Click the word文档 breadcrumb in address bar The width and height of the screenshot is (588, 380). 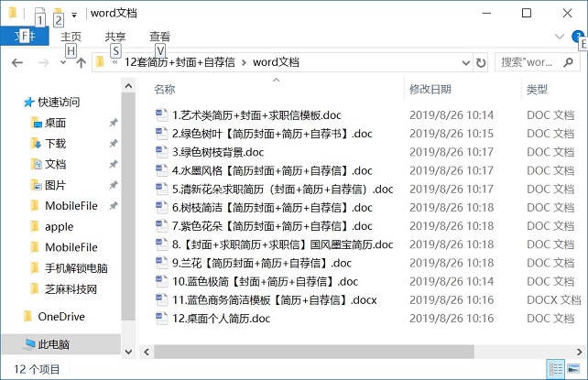pos(276,62)
